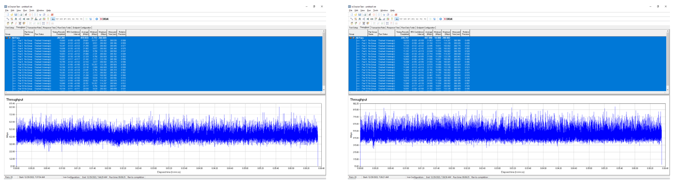Image resolution: width=681 pixels, height=183 pixels.
Task: Click the right window's table vertical scrollbar
Action: (668, 61)
